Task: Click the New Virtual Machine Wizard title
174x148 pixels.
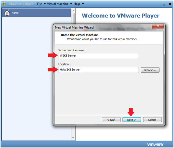Action: [74, 27]
